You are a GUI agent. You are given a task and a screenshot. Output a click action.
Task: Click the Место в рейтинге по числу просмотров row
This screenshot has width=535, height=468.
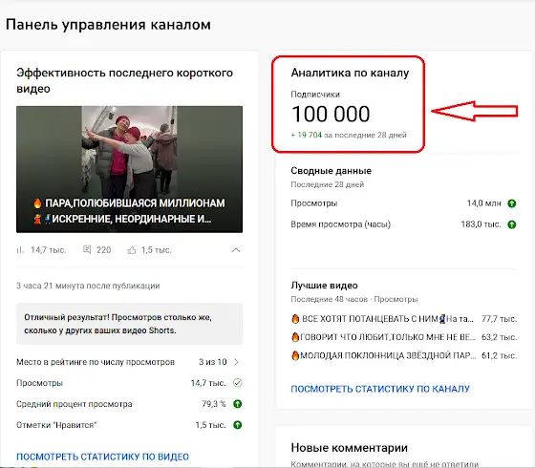(x=129, y=362)
